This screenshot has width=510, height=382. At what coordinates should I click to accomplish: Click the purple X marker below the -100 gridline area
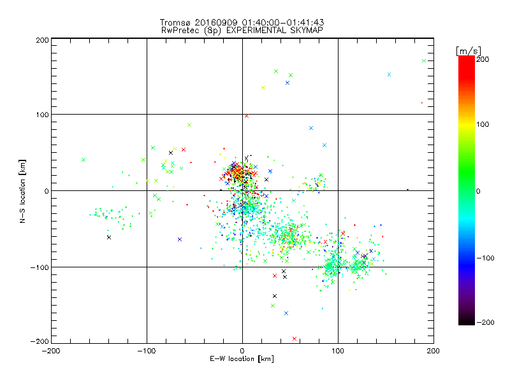tap(180, 239)
